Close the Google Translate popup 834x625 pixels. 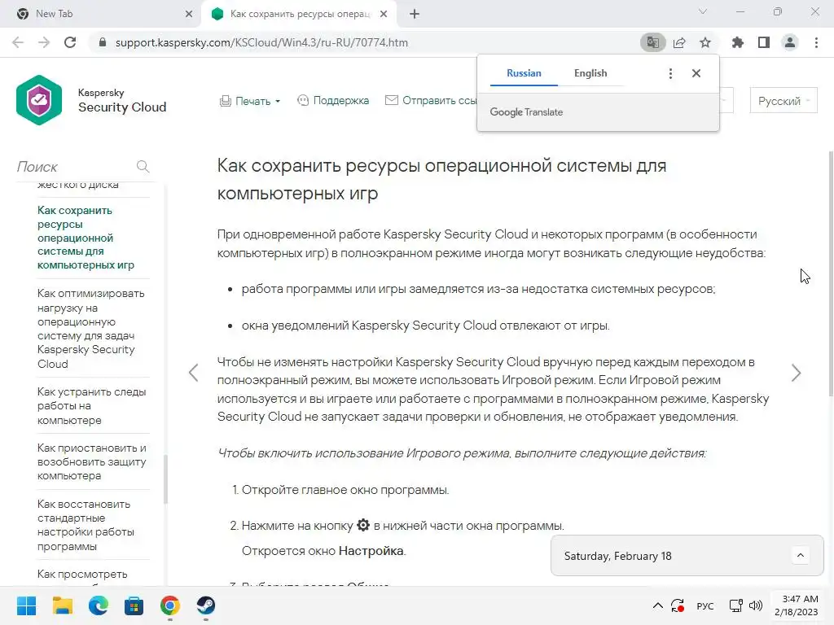tap(696, 73)
